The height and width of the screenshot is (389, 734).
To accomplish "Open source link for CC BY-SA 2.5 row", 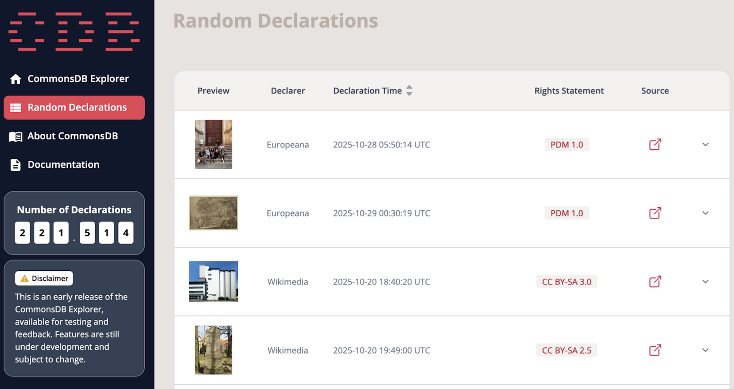I will pos(655,350).
